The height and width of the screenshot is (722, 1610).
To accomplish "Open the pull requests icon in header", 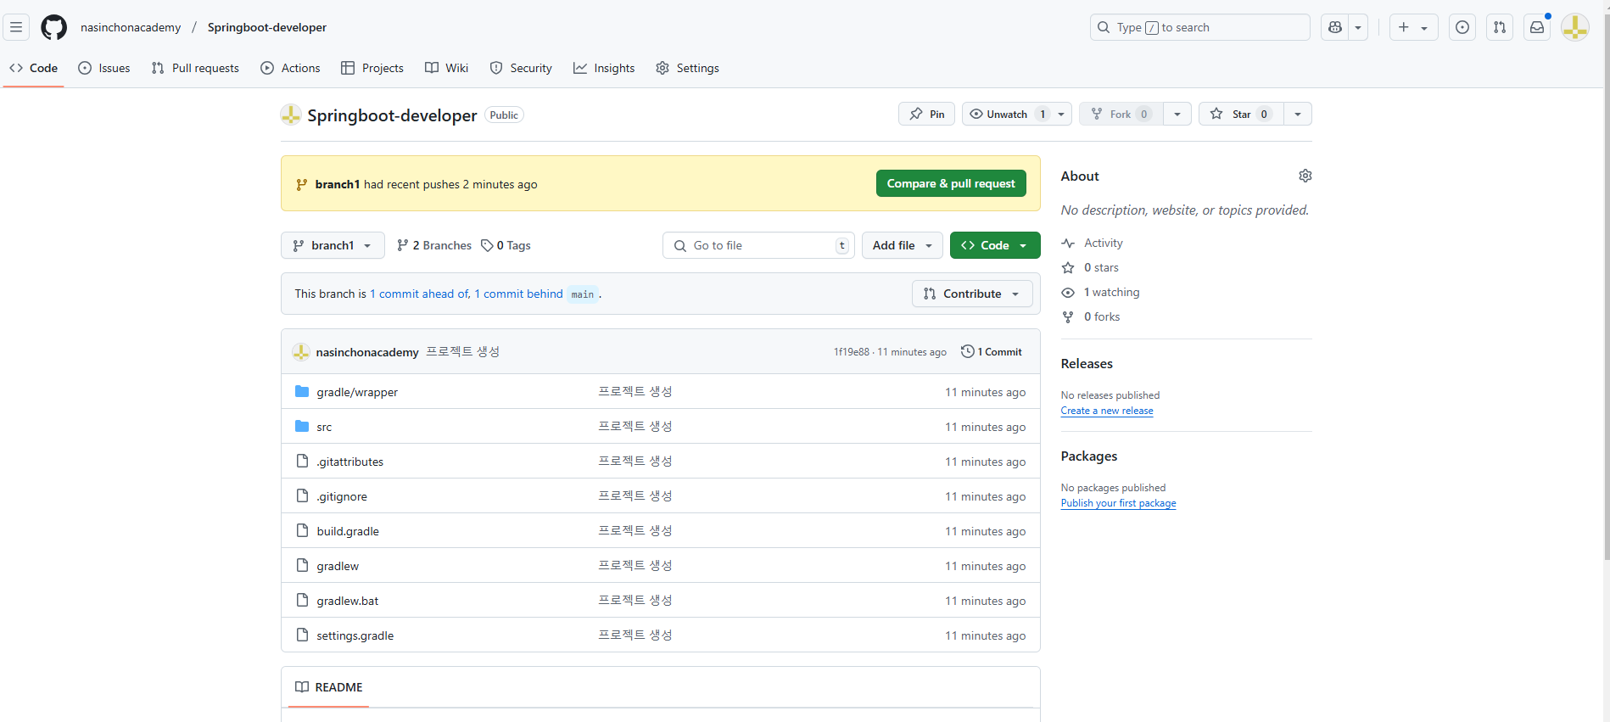I will pos(1500,27).
